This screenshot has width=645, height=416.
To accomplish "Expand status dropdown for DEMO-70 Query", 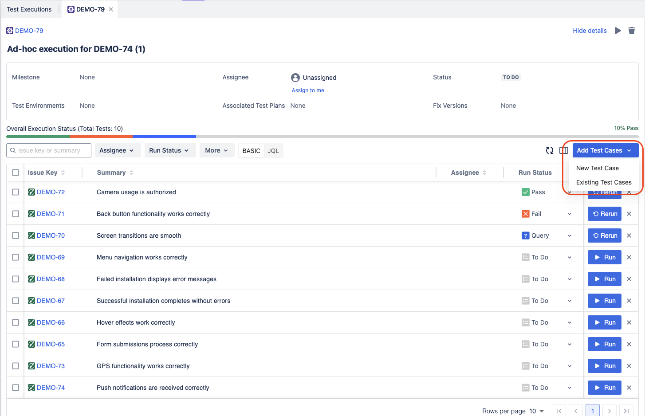I will pos(570,235).
